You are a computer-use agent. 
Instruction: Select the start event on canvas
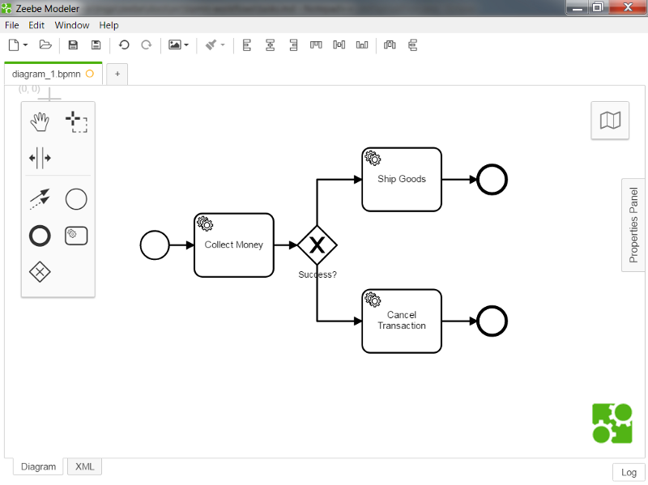[x=155, y=245]
